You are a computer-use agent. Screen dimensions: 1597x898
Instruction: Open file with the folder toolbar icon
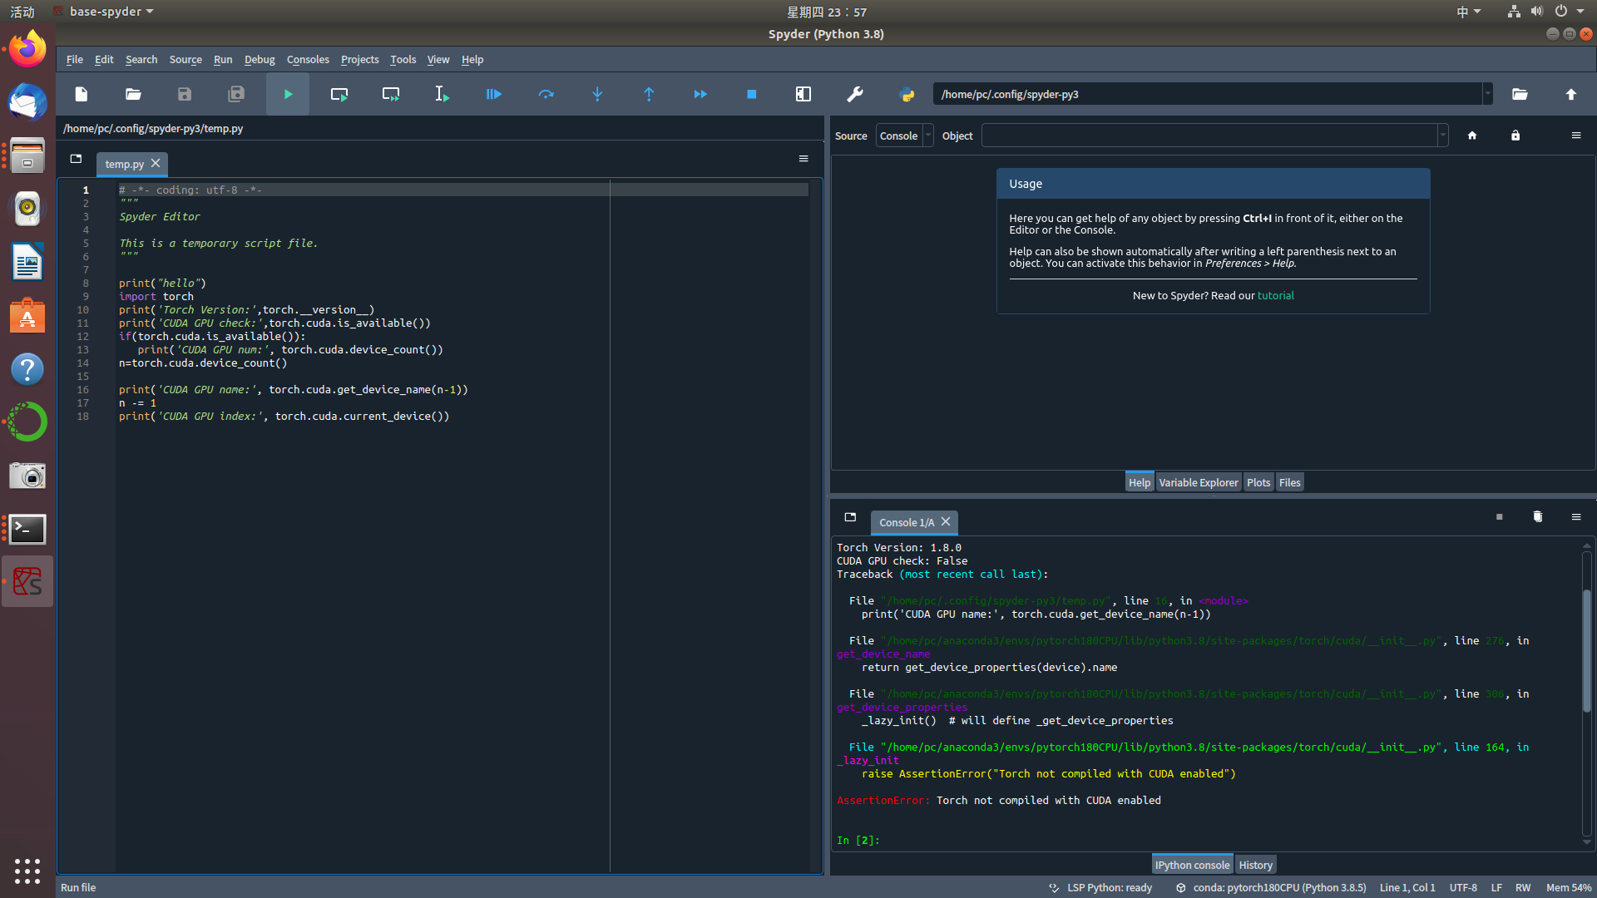pos(133,94)
